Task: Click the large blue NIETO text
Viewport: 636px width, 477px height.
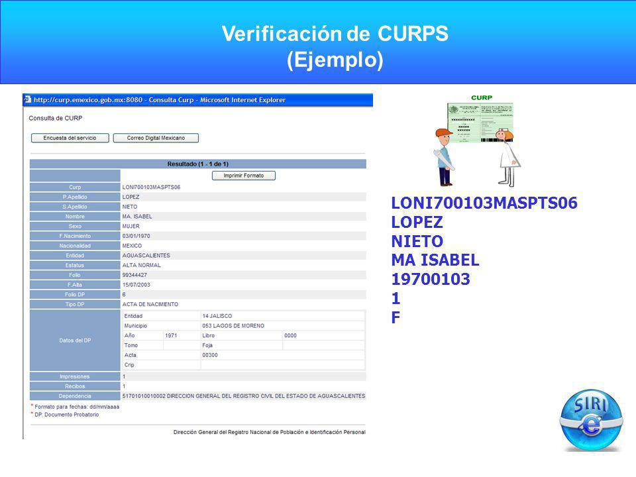Action: [x=417, y=241]
